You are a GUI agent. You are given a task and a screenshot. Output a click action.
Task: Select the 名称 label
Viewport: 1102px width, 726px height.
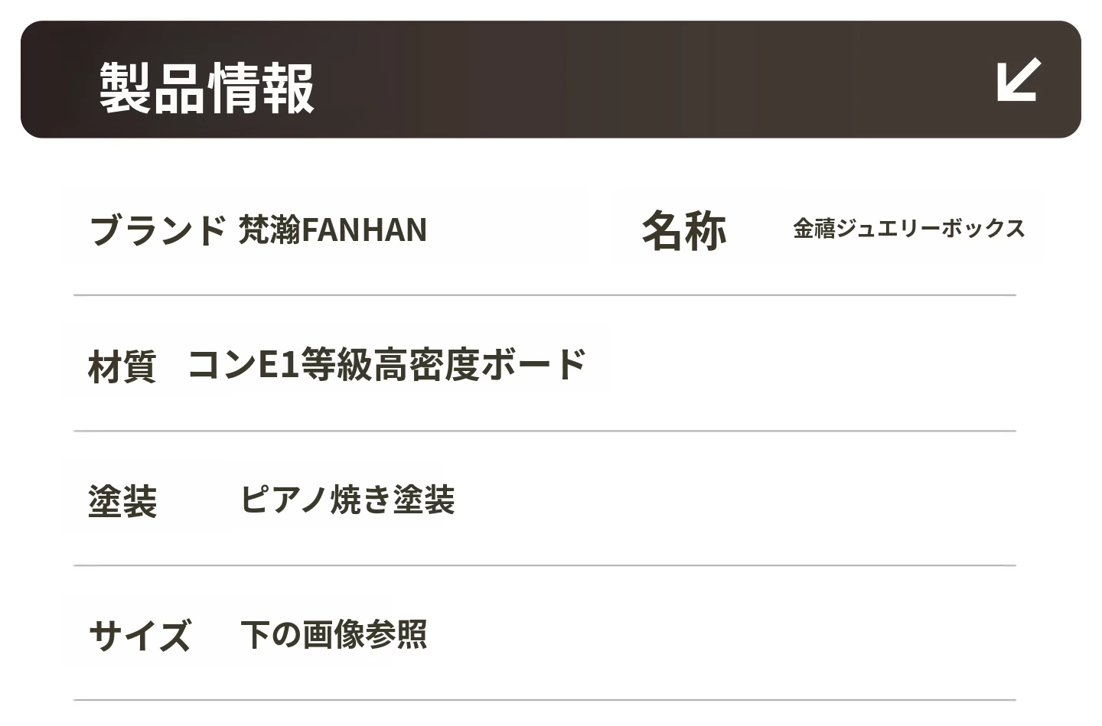(x=683, y=230)
